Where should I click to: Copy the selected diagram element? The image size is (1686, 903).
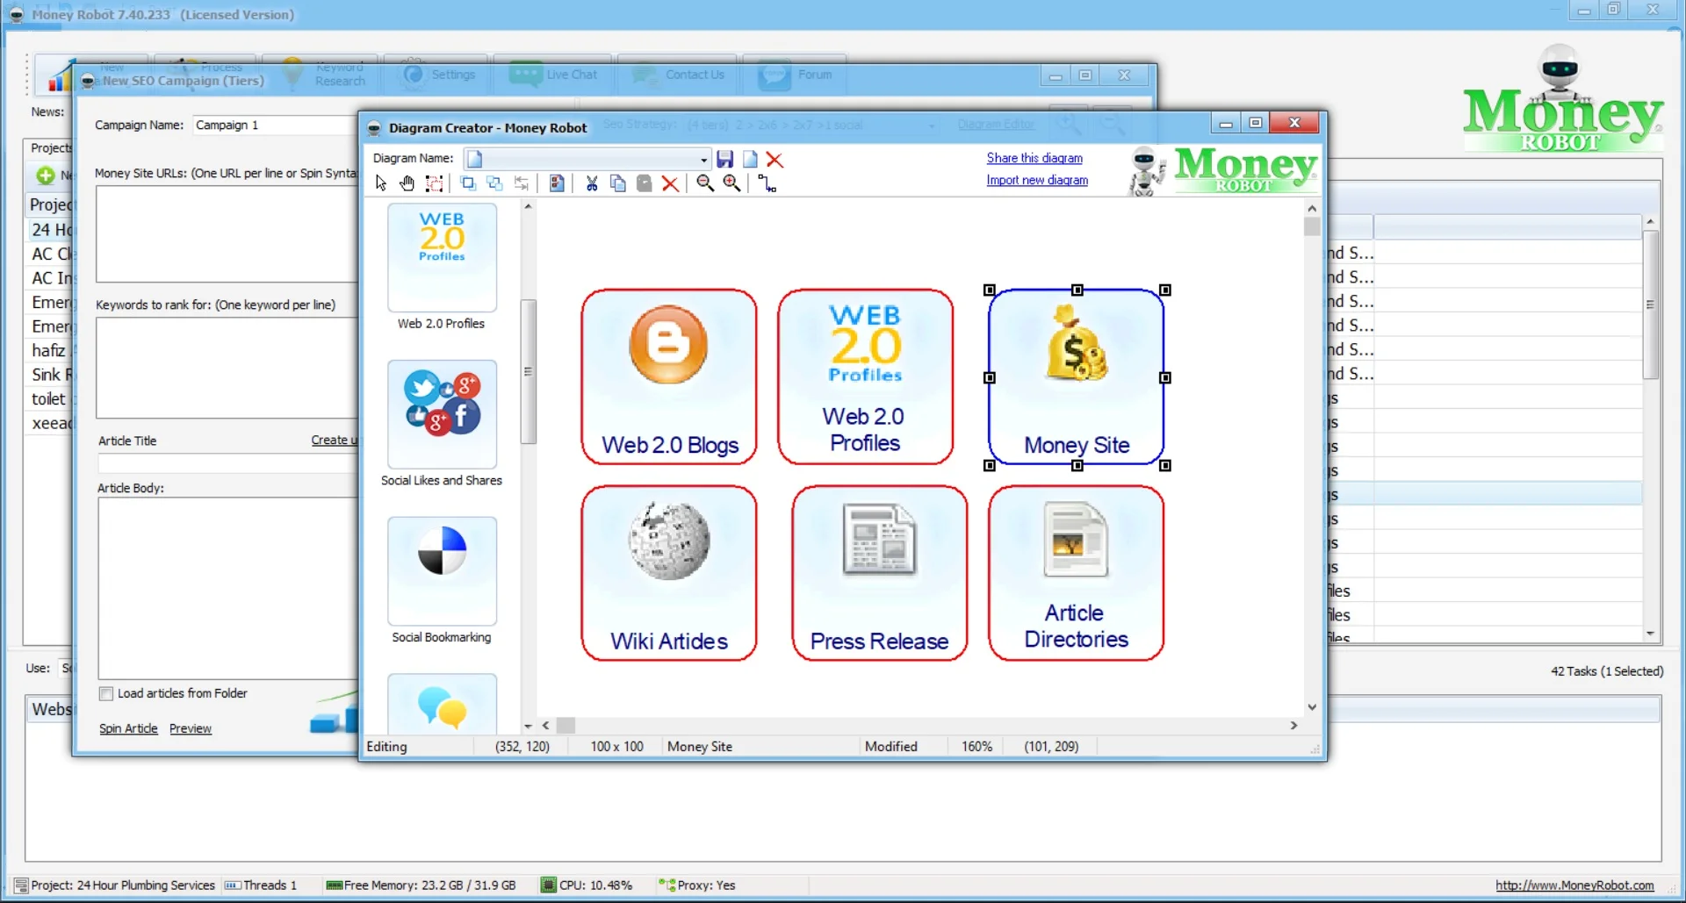(x=618, y=183)
